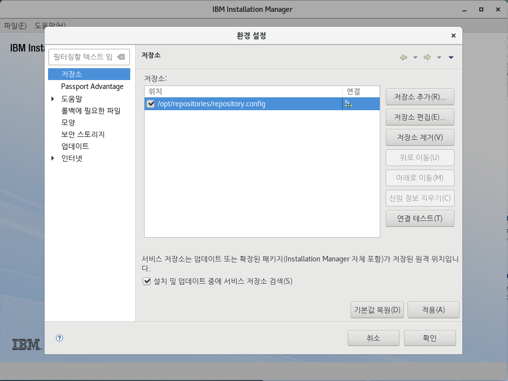508x381 pixels.
Task: Click the 위치 column header
Action: click(x=243, y=91)
